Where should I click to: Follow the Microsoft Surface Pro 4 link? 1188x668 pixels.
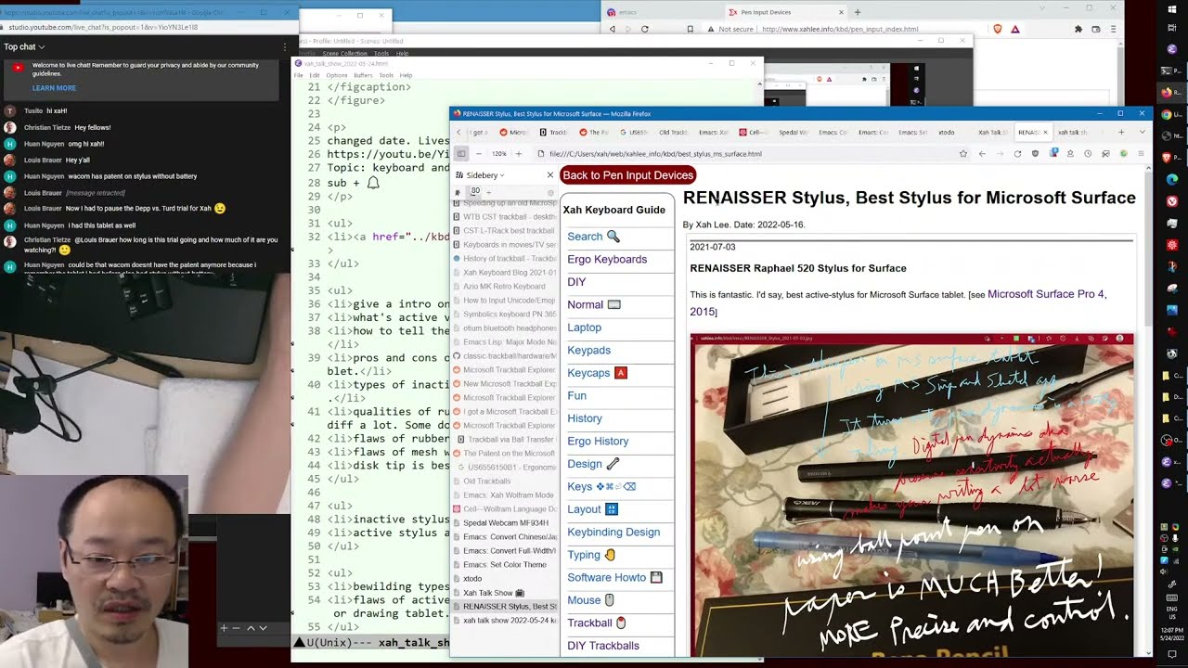(1046, 294)
